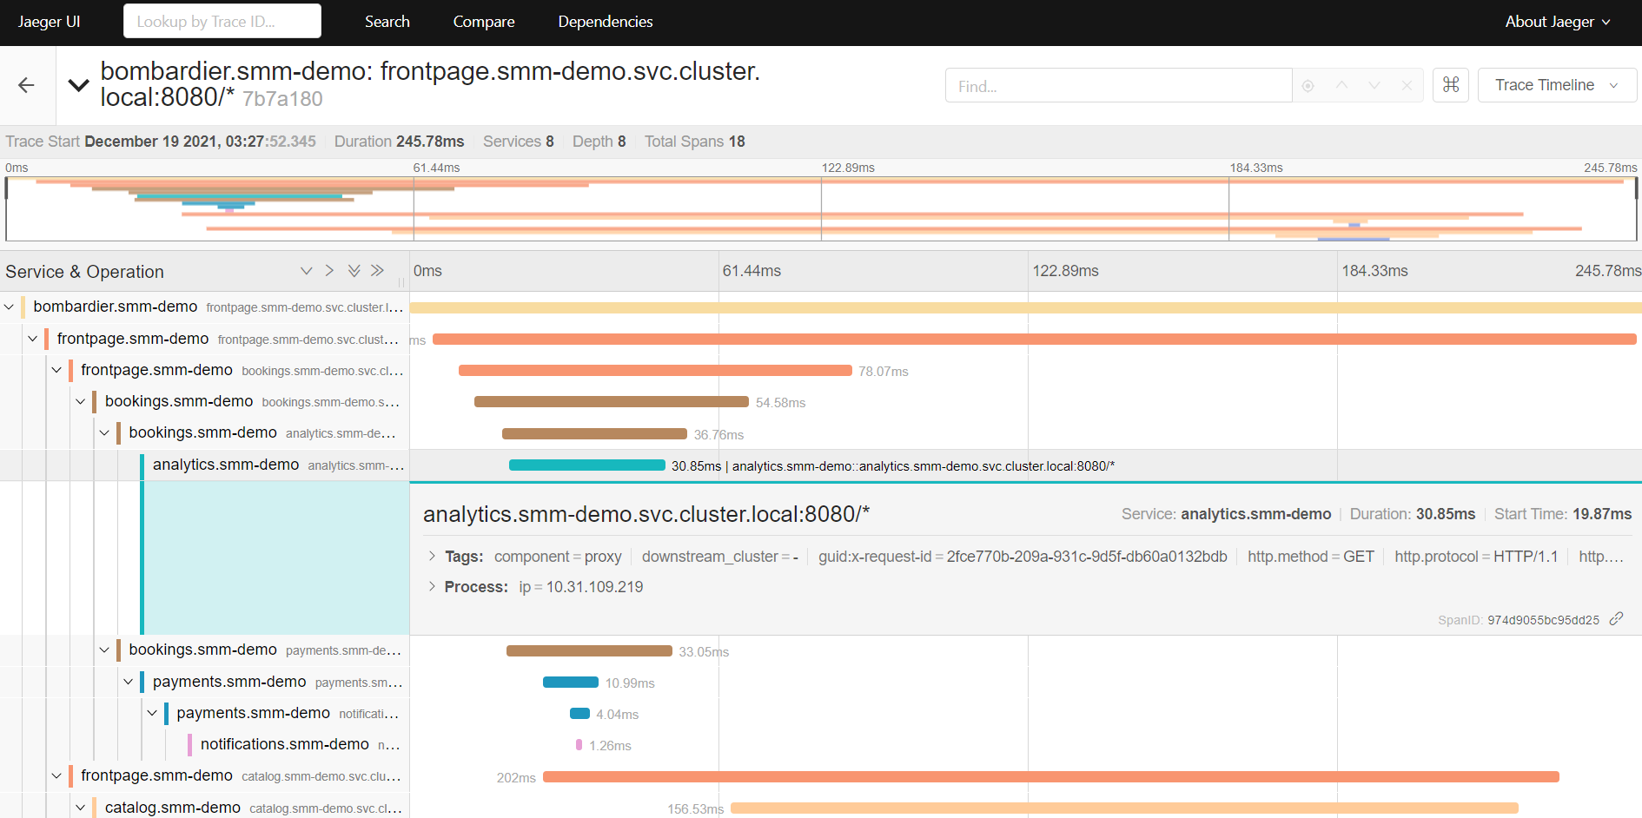
Task: Collapse bombardier.smm-demo root span
Action: tap(9, 307)
